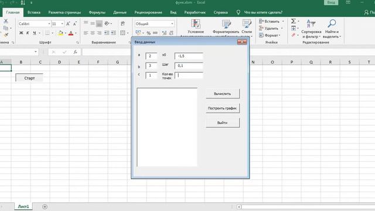Add a new sheet with plus icon
This screenshot has height=211, width=375.
point(45,206)
